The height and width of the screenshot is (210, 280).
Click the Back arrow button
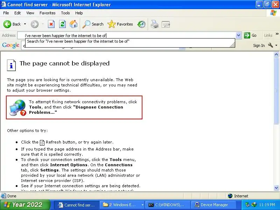pos(7,24)
